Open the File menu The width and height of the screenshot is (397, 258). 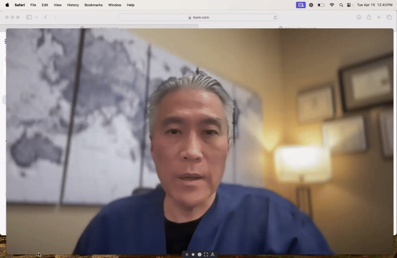[x=33, y=5]
